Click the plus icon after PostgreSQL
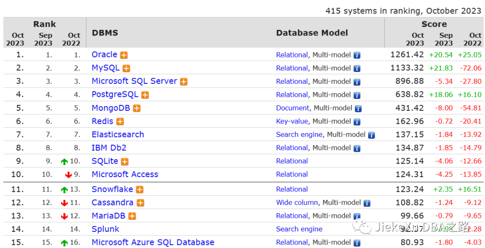Viewport: 485px width, 248px height. coord(145,95)
